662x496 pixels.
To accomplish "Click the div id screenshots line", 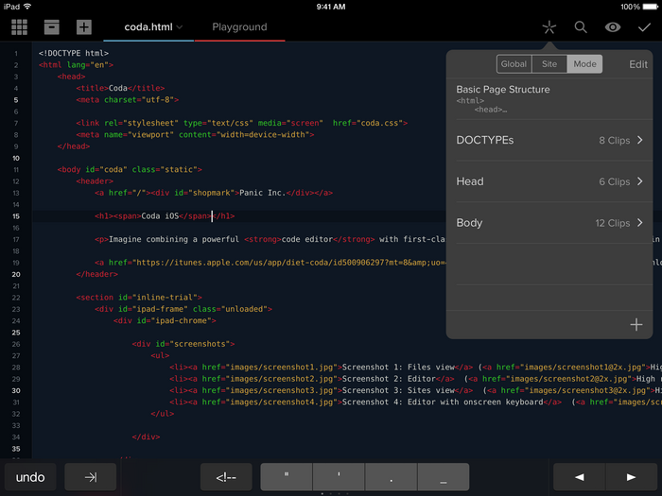I will pyautogui.click(x=183, y=344).
